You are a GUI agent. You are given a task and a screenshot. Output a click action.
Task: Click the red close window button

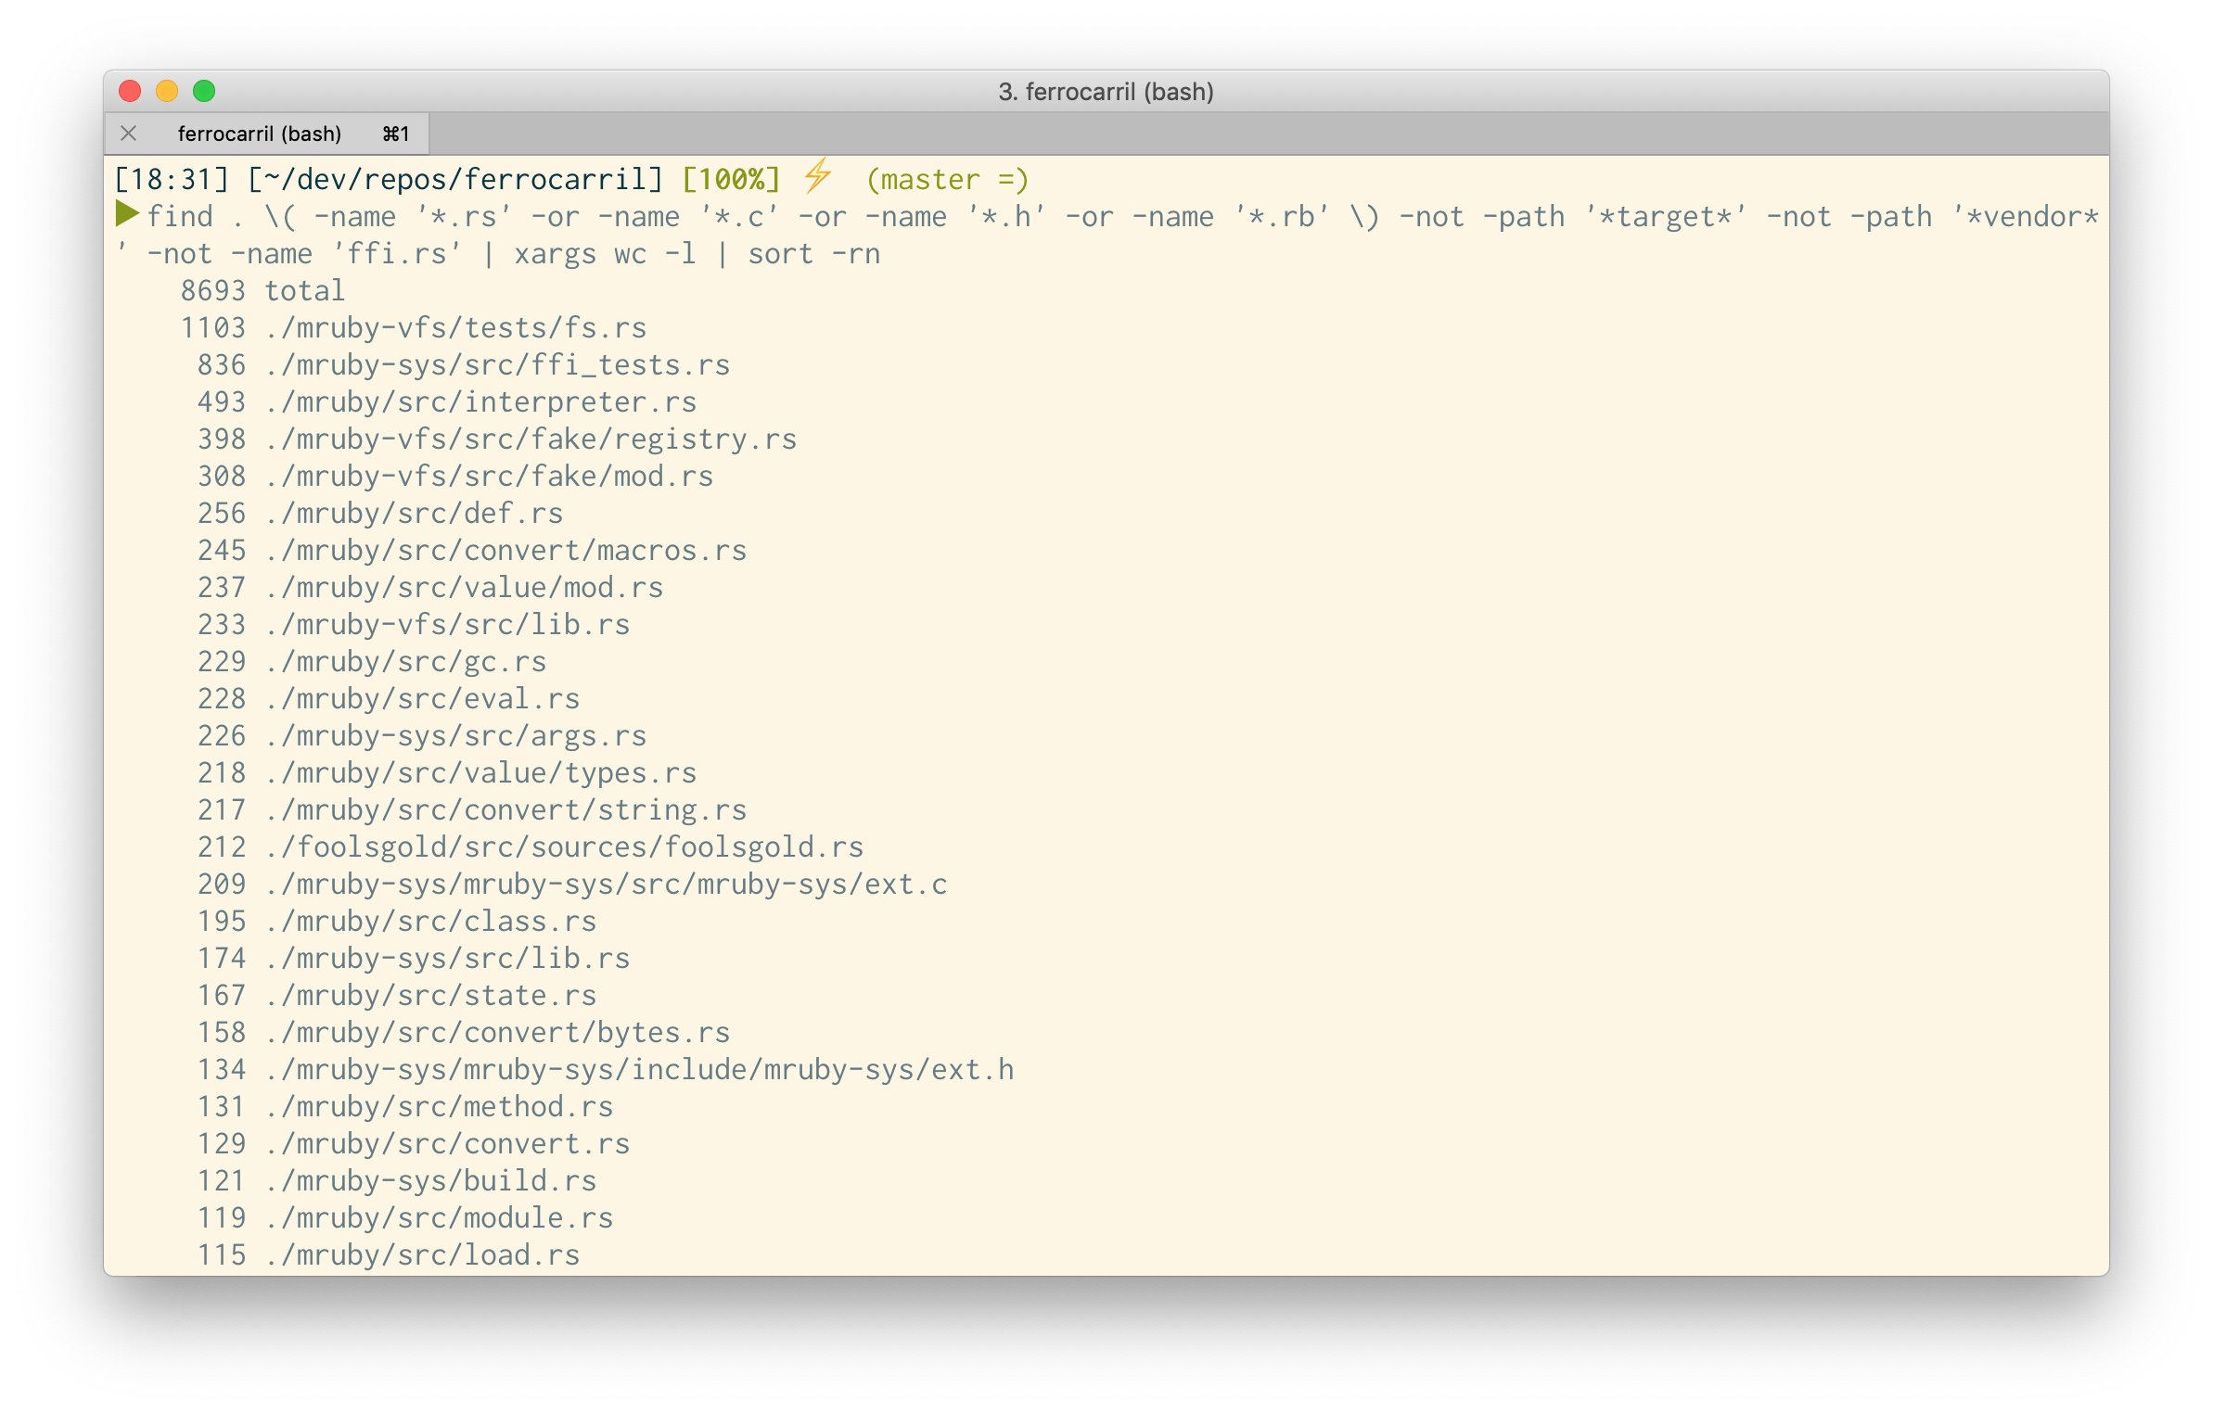click(130, 91)
